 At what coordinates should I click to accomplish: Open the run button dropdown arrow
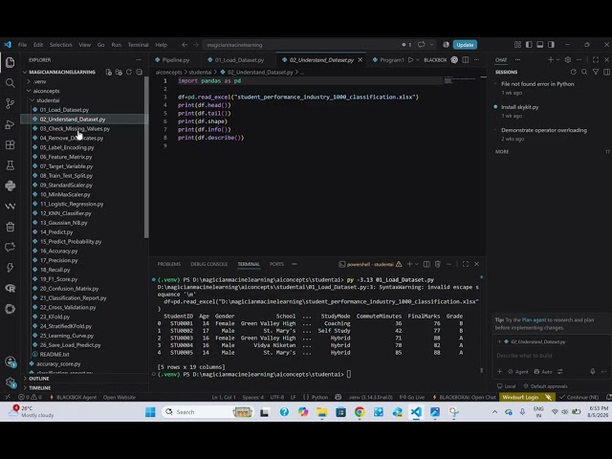tap(417, 59)
